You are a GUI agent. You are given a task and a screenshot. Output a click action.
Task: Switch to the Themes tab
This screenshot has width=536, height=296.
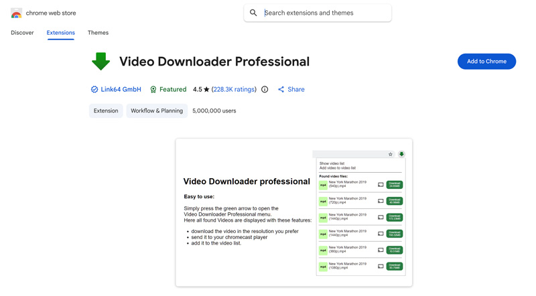point(98,33)
